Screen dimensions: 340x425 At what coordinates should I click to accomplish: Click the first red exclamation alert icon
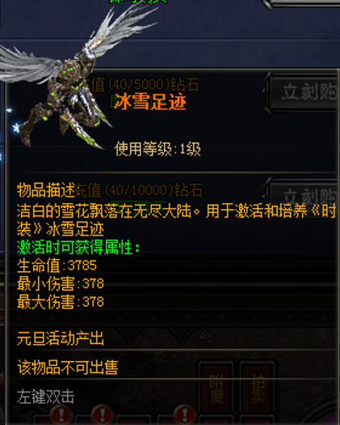point(61,414)
